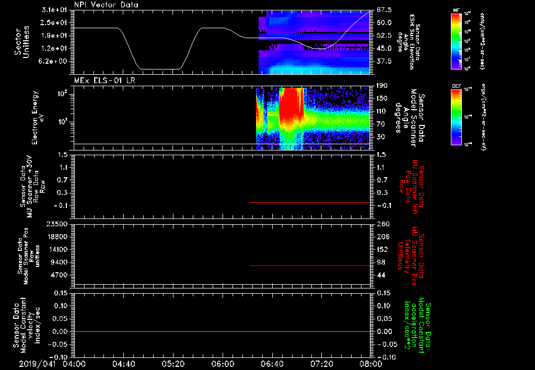The image size is (535, 370).
Task: Click the 'MU Scanner +30V Raw Data' axis title
Action: pyautogui.click(x=33, y=187)
